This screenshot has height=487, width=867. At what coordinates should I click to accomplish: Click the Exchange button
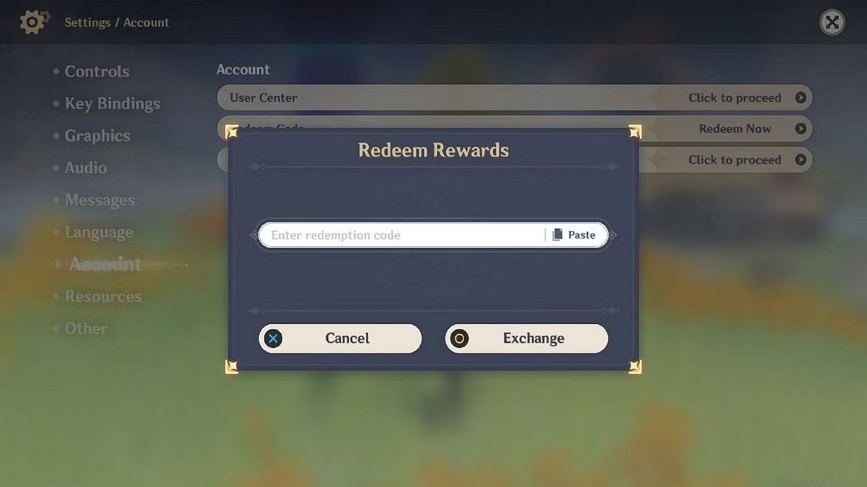click(x=526, y=338)
